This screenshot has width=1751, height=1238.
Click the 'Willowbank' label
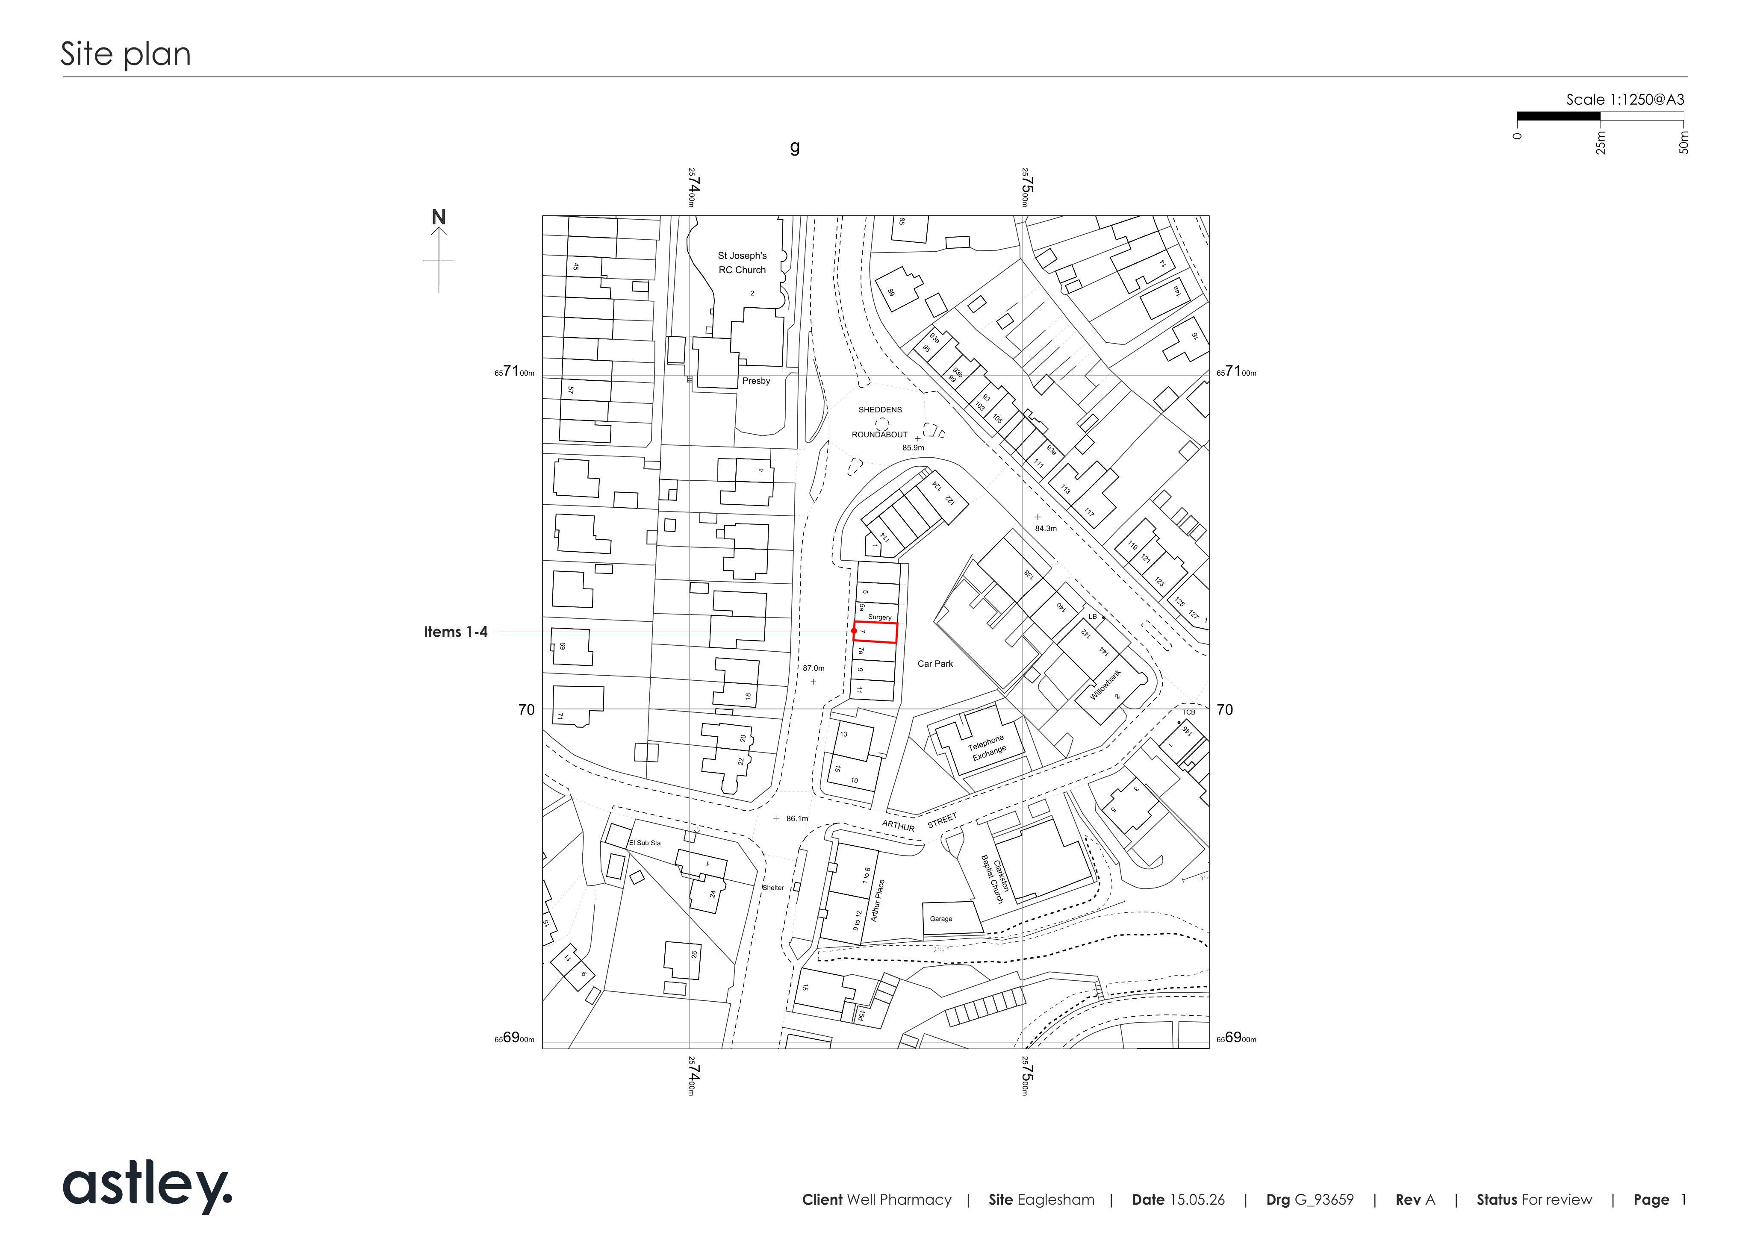click(1105, 685)
